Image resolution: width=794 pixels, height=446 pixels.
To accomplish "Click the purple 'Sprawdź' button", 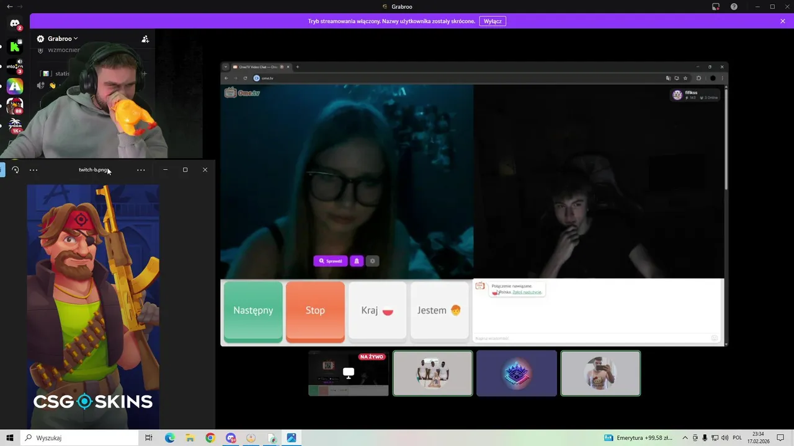I will point(331,261).
